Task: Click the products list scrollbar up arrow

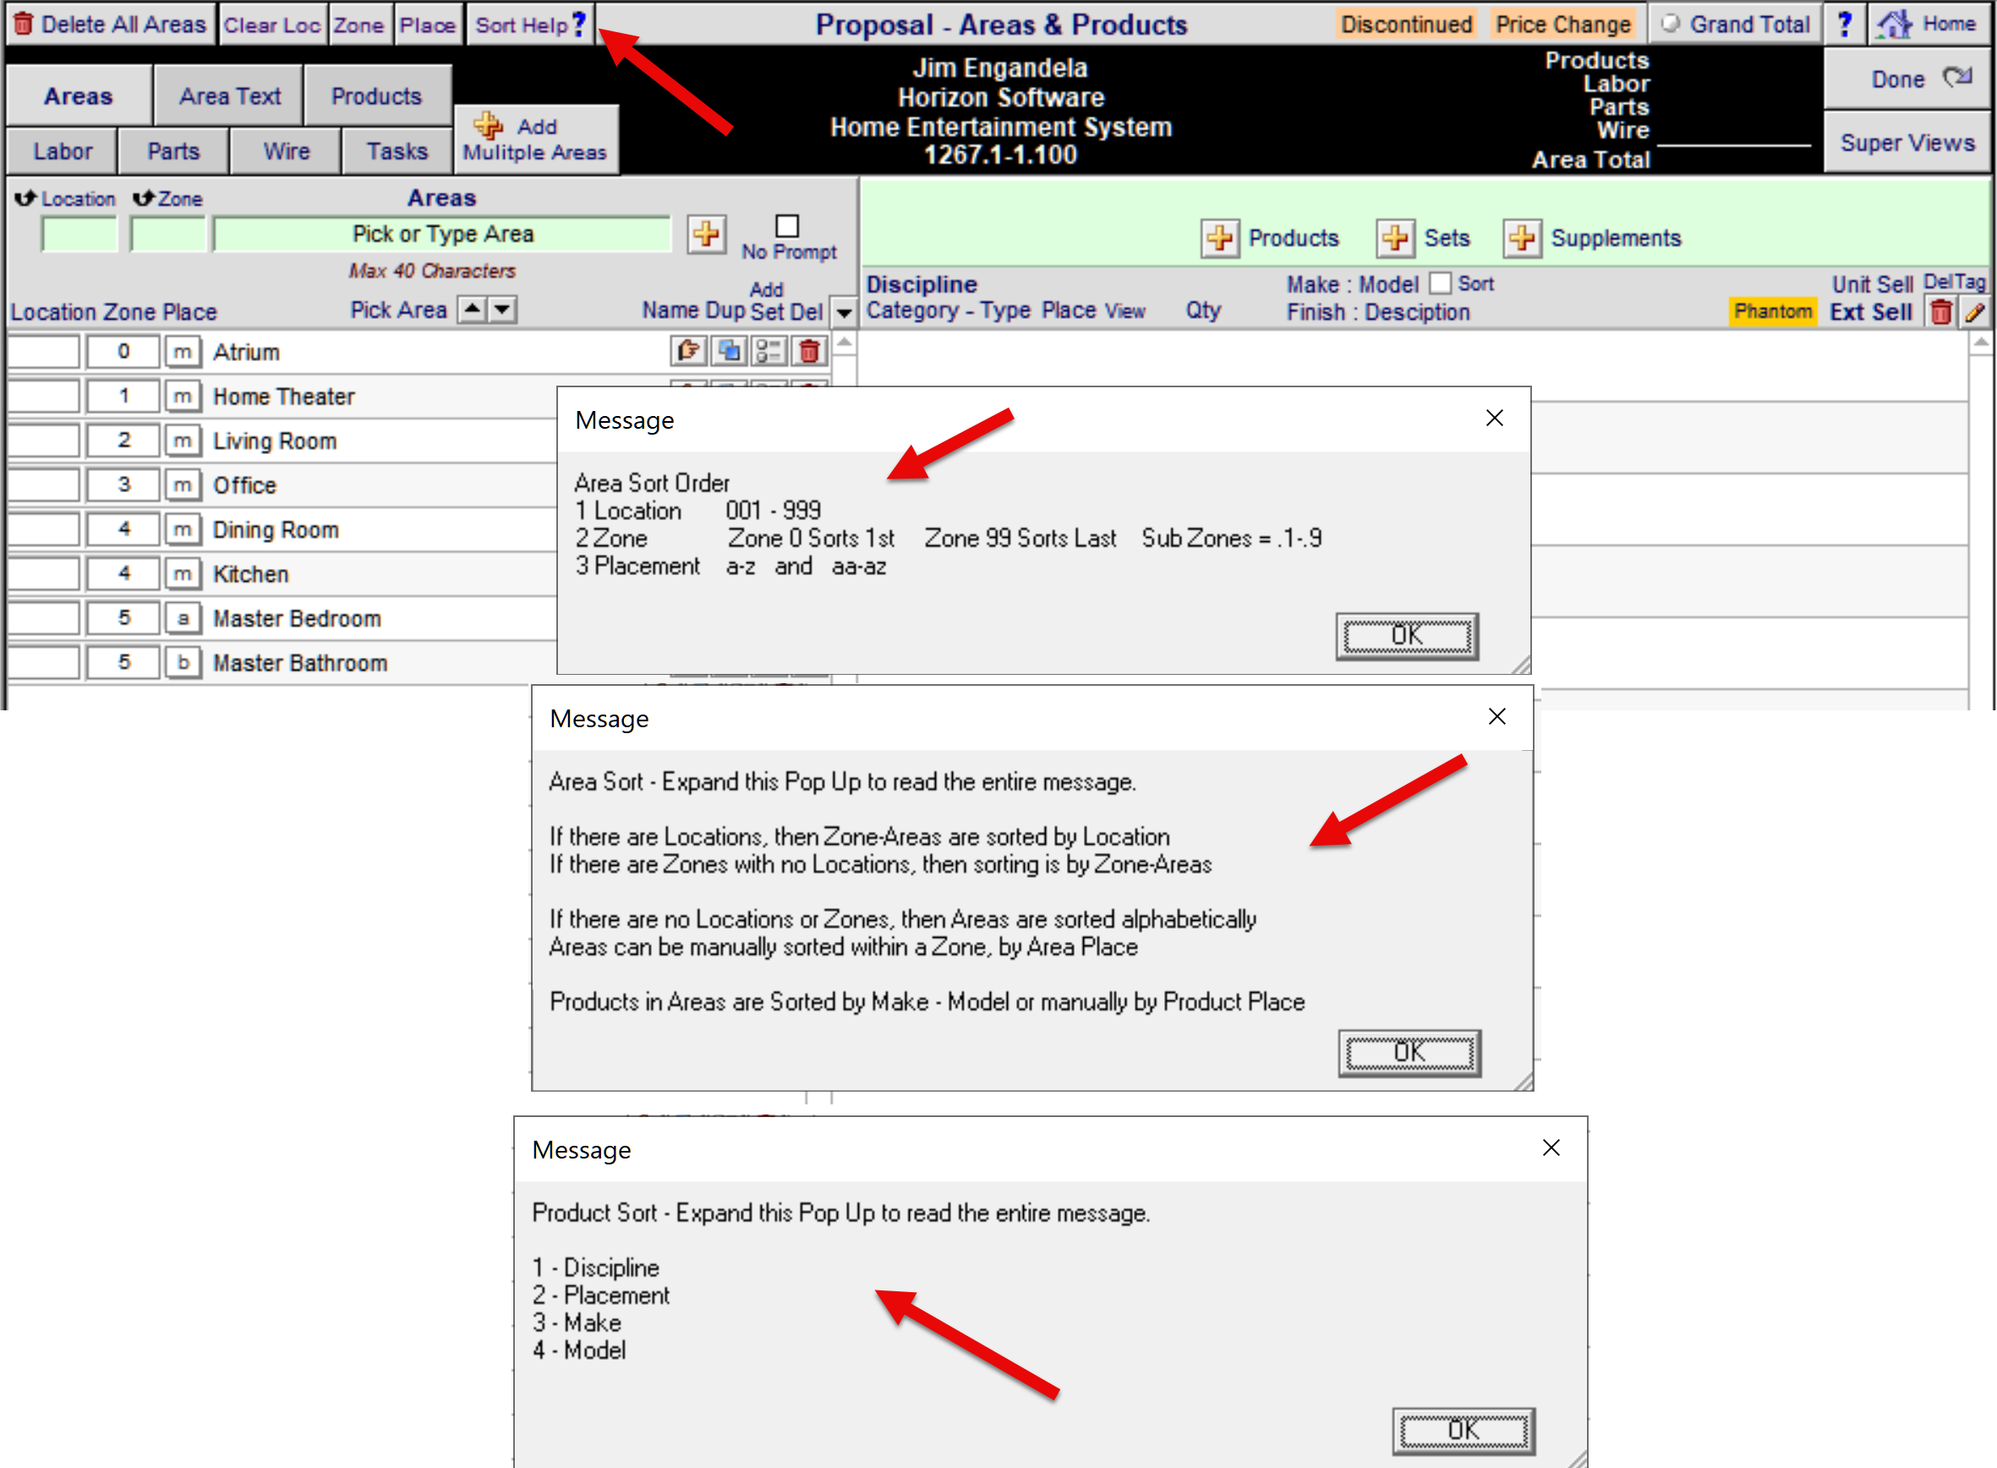Action: [1980, 343]
